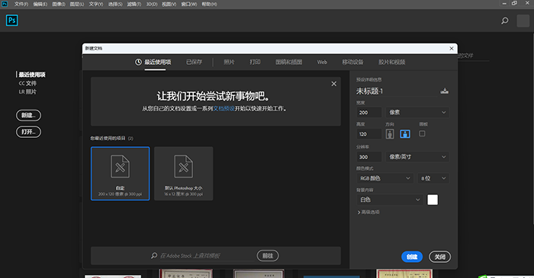
Task: Open the 帮助 menu
Action: [209, 4]
